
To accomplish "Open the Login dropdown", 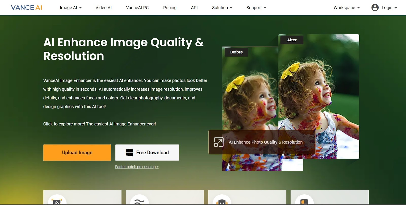I will coord(389,8).
